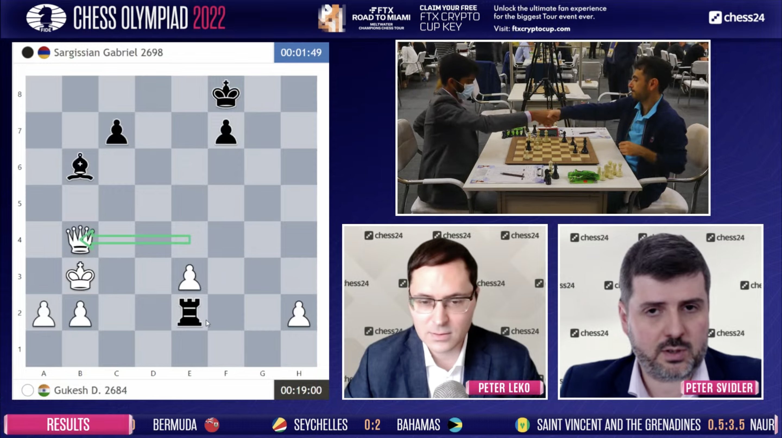The image size is (782, 438).
Task: Select the white pawn on e3
Action: point(190,278)
